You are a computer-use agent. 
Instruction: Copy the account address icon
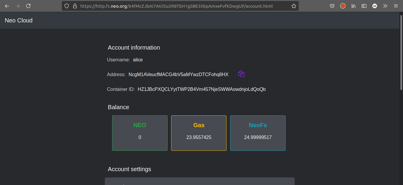[x=241, y=74]
